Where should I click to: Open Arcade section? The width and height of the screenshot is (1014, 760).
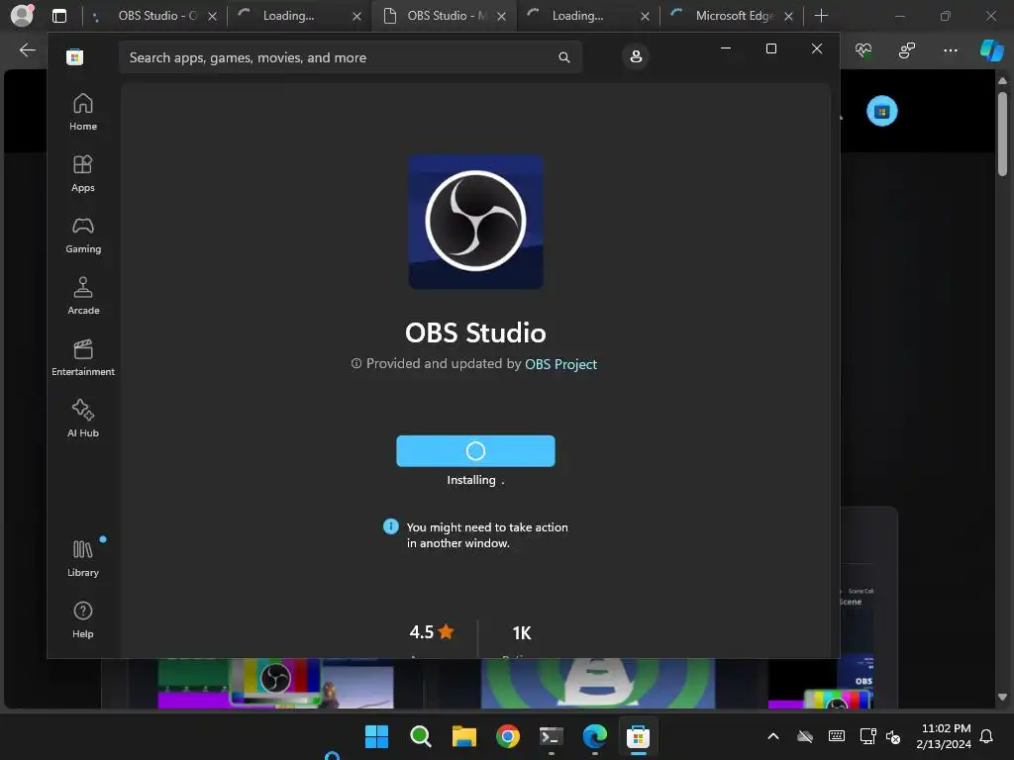[x=83, y=296]
